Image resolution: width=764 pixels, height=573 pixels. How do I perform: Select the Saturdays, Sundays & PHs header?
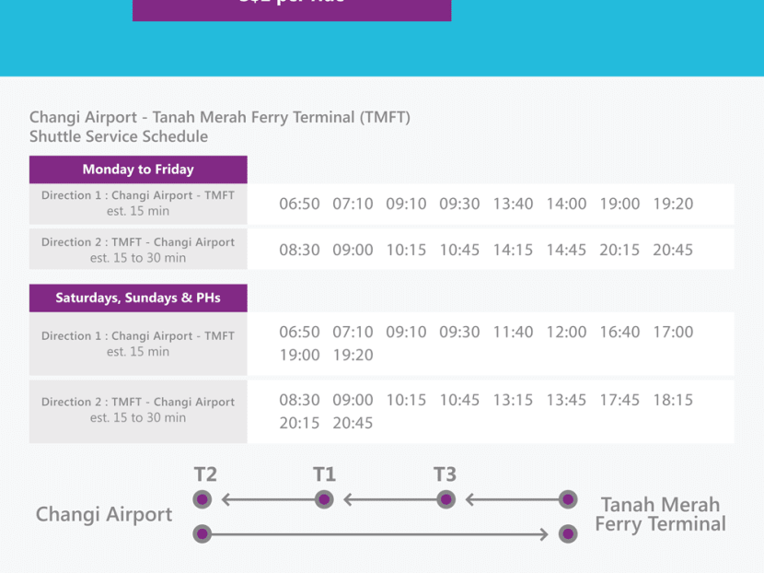[x=138, y=298]
